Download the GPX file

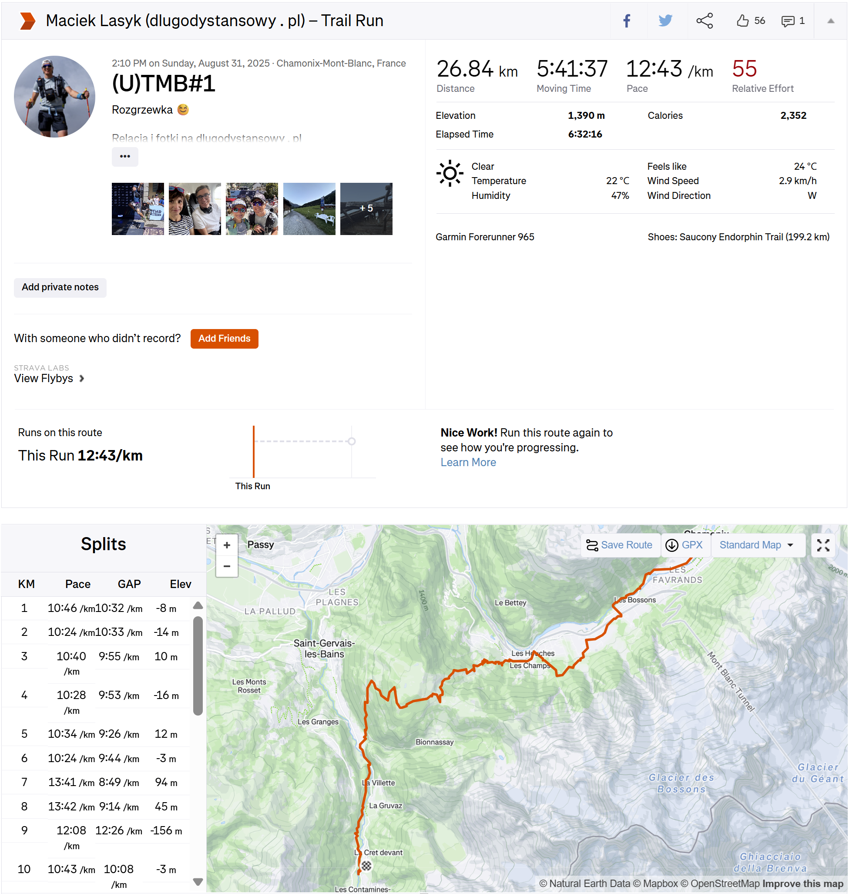click(x=684, y=545)
